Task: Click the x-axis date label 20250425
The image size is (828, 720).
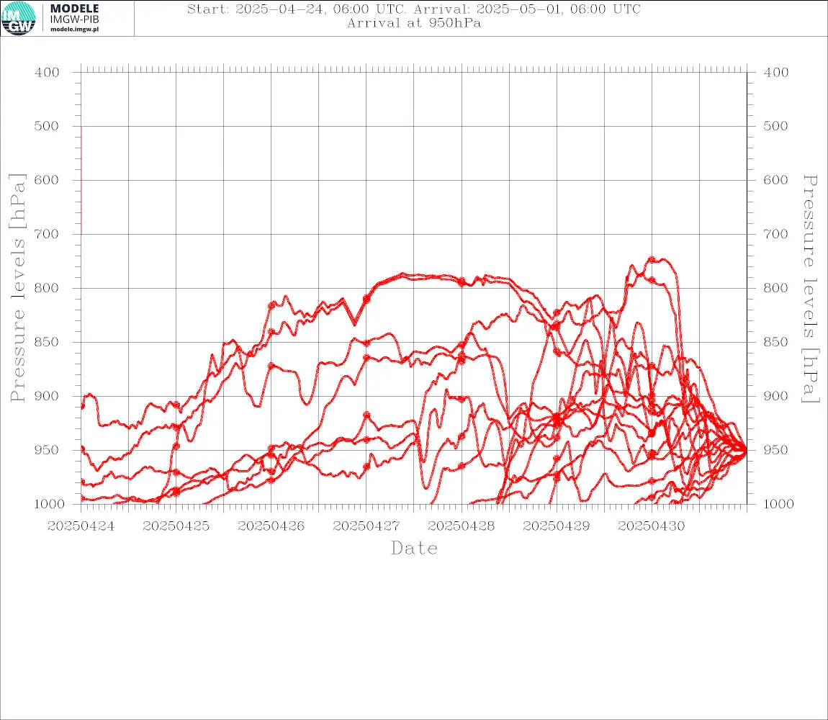Action: (176, 526)
